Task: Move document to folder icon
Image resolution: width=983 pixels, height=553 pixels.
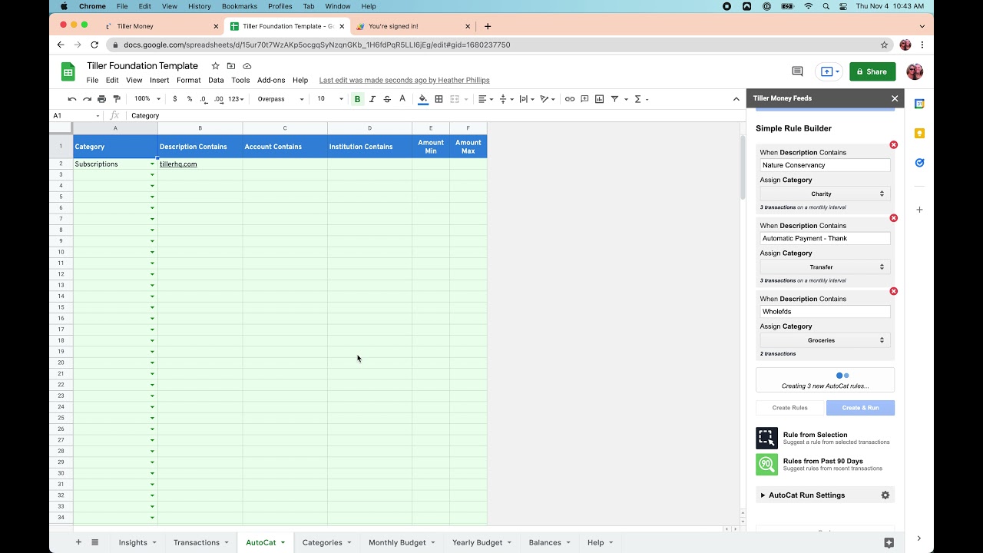Action: coord(231,66)
